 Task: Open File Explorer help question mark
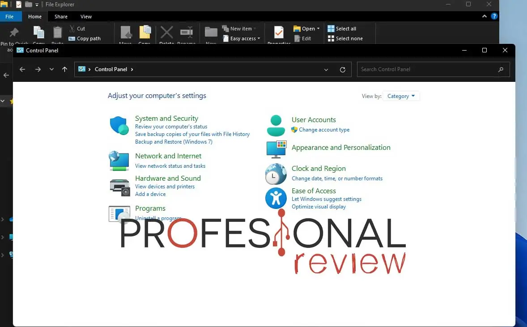pos(494,16)
